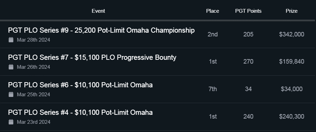Sort by PGT Points column header
The image size is (316, 132).
pos(248,11)
